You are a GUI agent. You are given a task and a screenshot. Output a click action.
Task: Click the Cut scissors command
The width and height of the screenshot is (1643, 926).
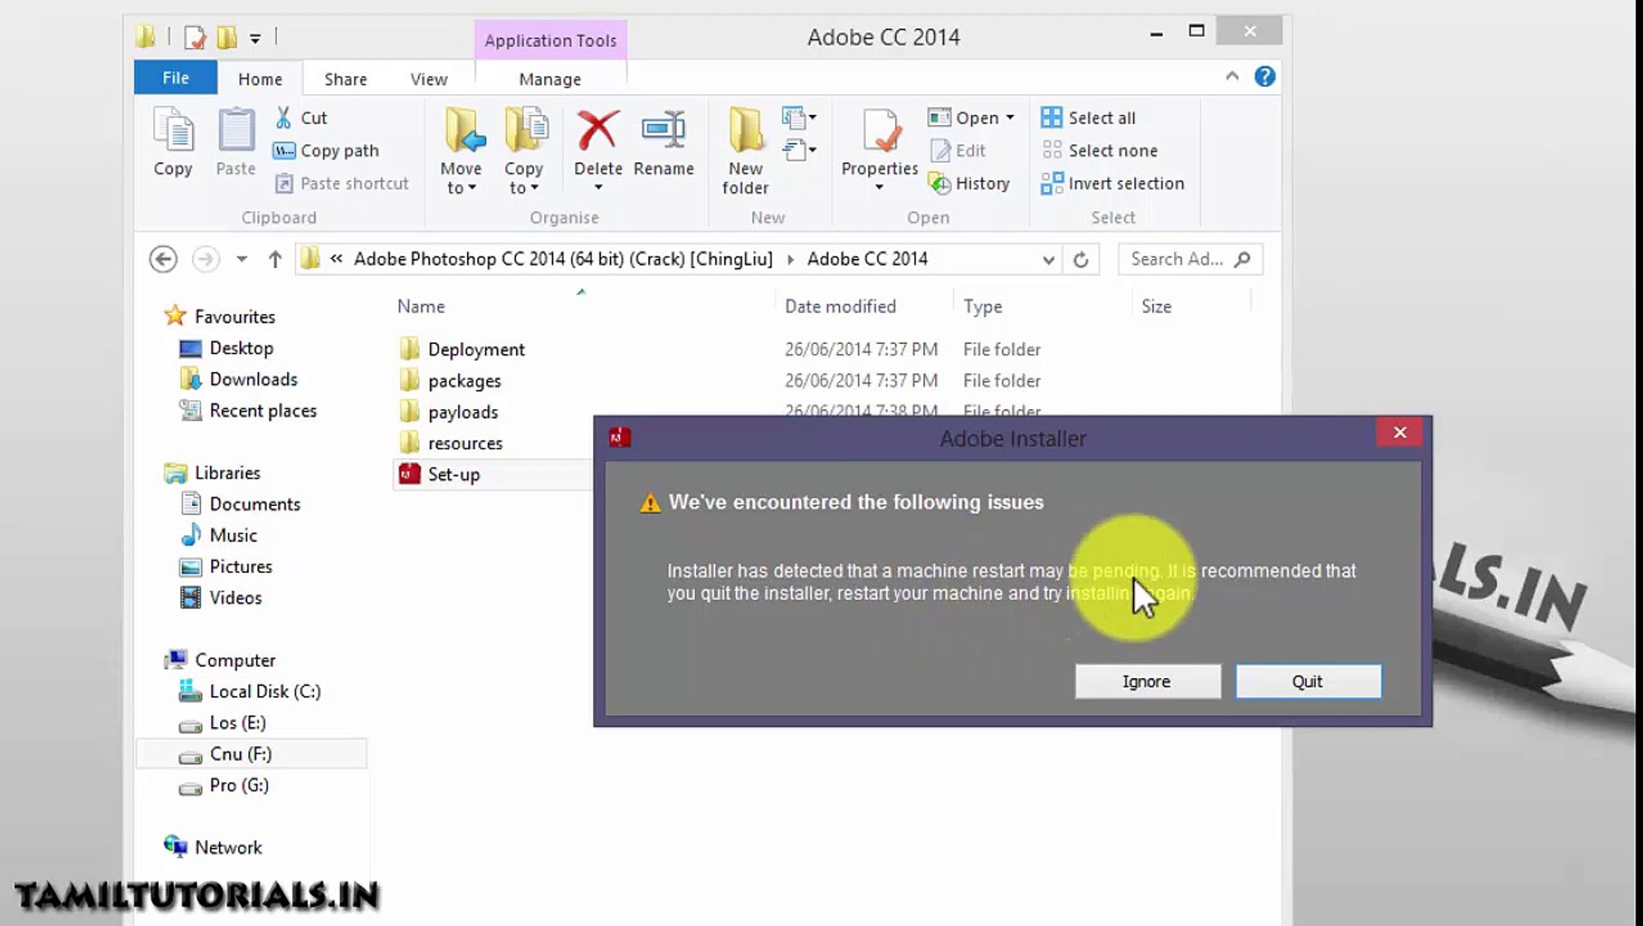301,117
